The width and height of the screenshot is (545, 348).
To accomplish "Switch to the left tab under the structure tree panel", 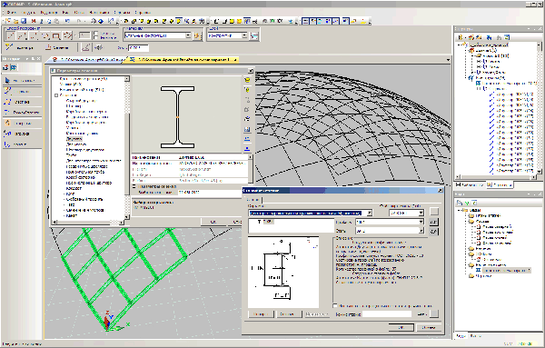I will coord(470,185).
